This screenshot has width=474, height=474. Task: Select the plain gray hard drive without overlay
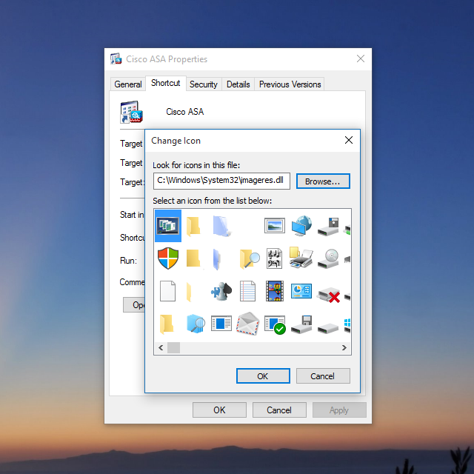(x=328, y=329)
